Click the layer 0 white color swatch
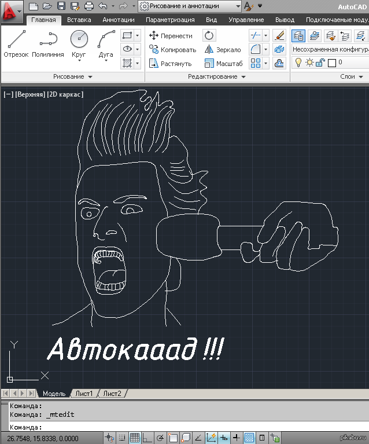This screenshot has height=444, width=369. coord(332,63)
